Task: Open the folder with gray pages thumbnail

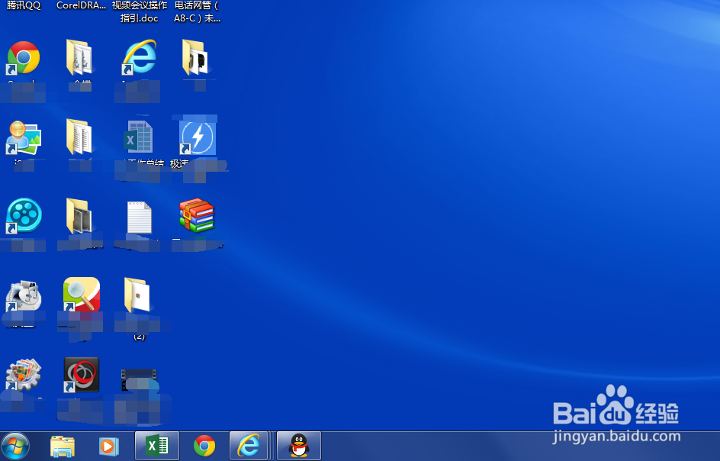Action: (x=79, y=216)
